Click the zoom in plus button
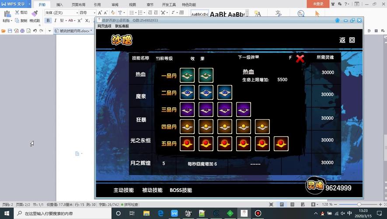 (380, 205)
